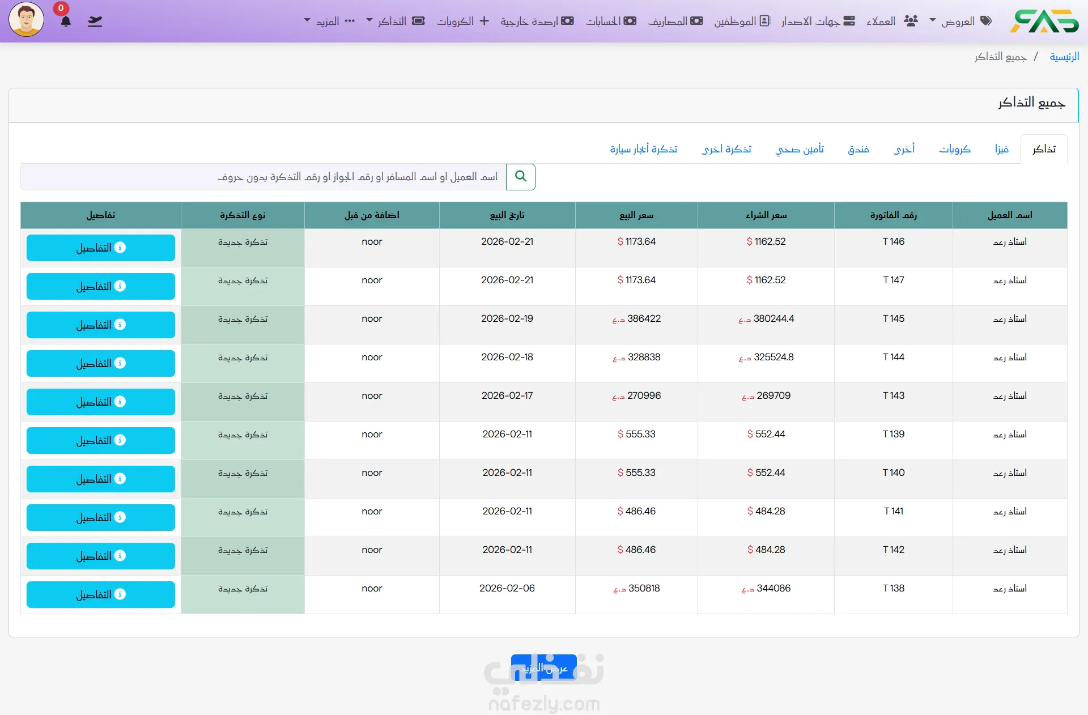Click the FAS logo
Image resolution: width=1088 pixels, height=715 pixels.
click(1044, 21)
